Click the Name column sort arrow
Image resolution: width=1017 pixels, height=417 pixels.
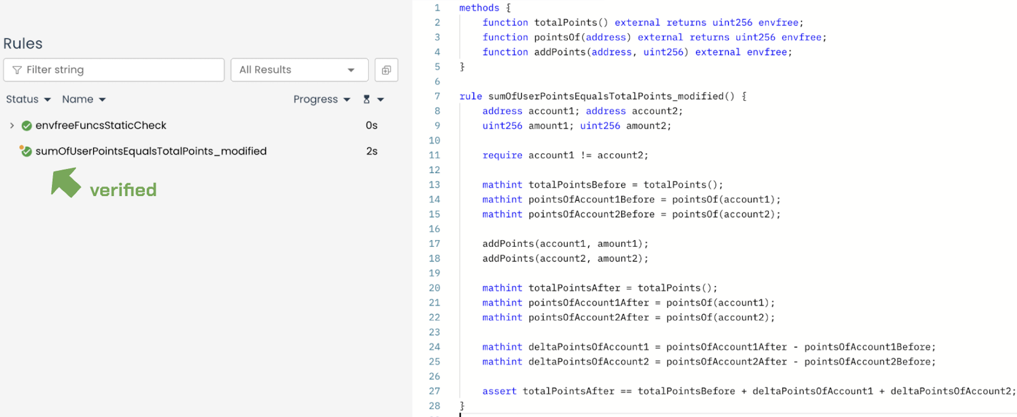click(x=102, y=99)
